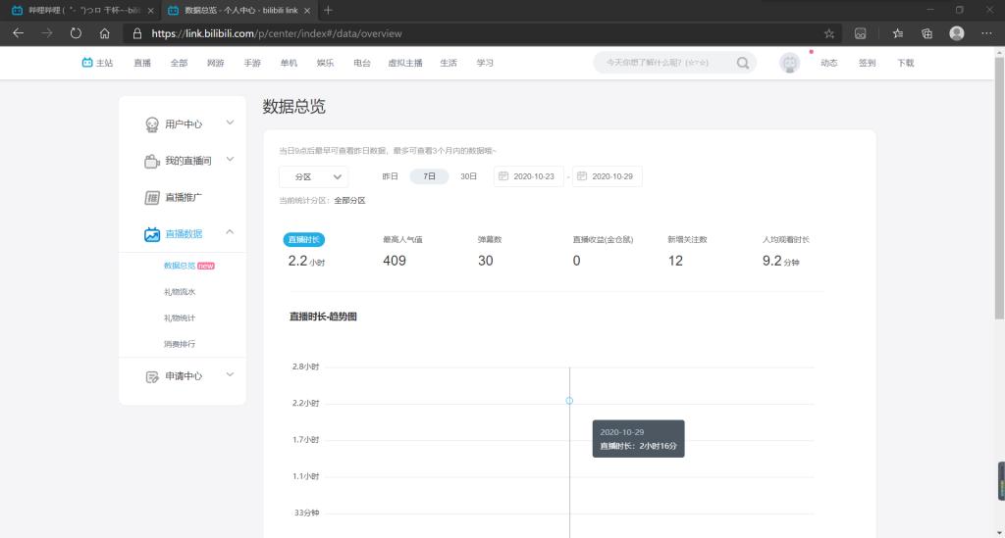Select the 7日 time range option
The image size is (1005, 538).
tap(429, 176)
